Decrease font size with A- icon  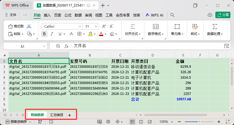[112, 27]
